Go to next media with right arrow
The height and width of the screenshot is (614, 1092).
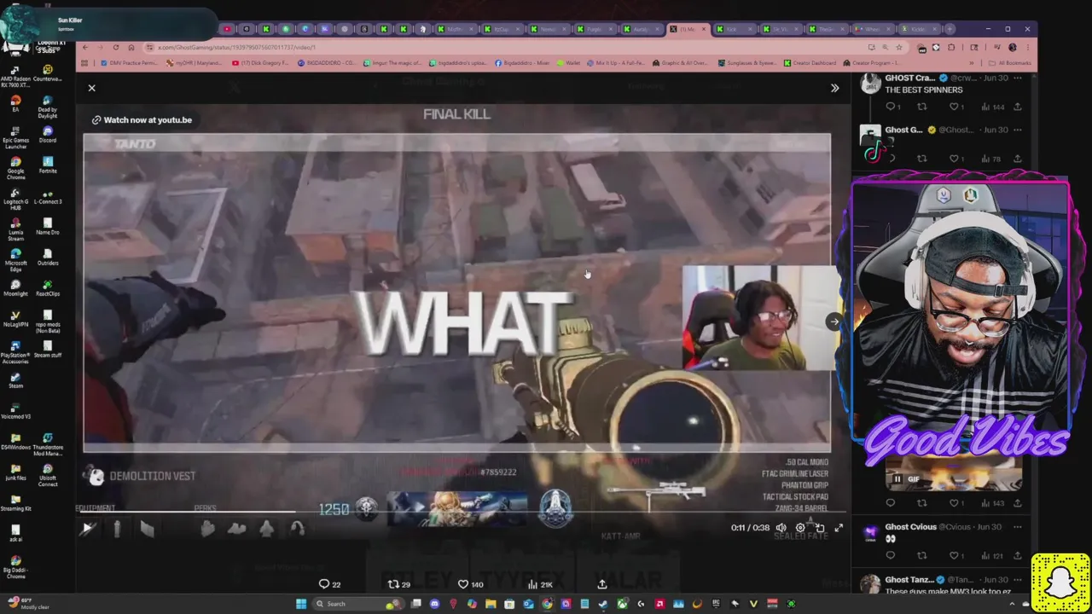point(834,321)
